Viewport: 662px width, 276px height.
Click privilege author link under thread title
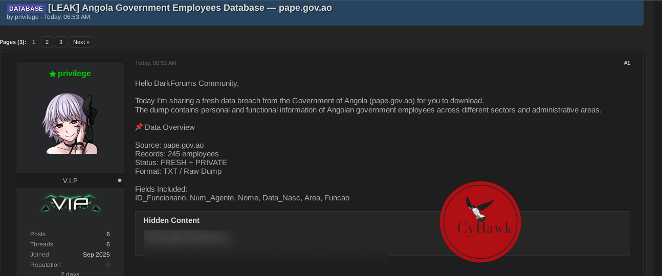click(x=27, y=17)
